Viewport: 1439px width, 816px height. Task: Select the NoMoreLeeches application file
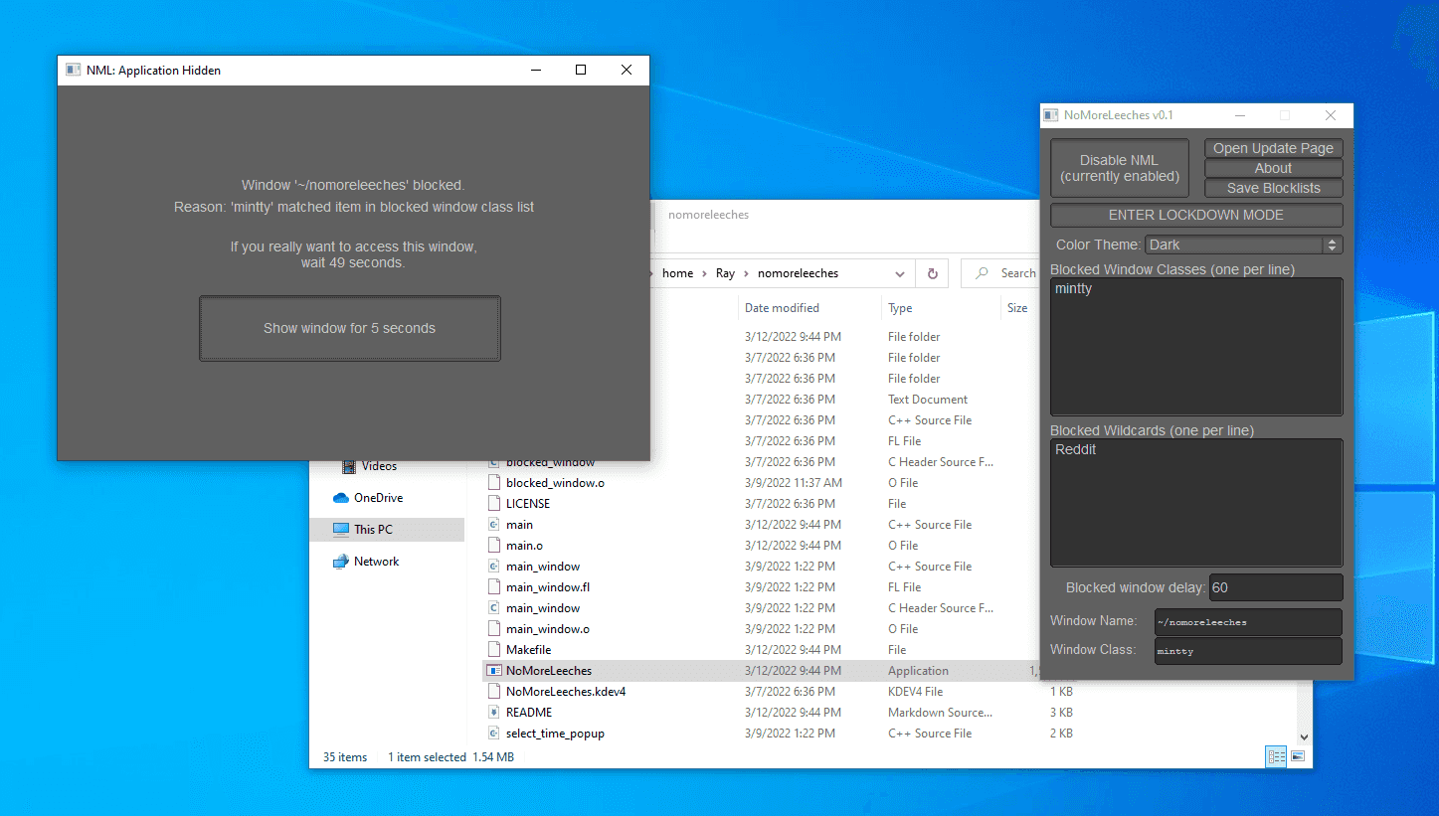[548, 671]
